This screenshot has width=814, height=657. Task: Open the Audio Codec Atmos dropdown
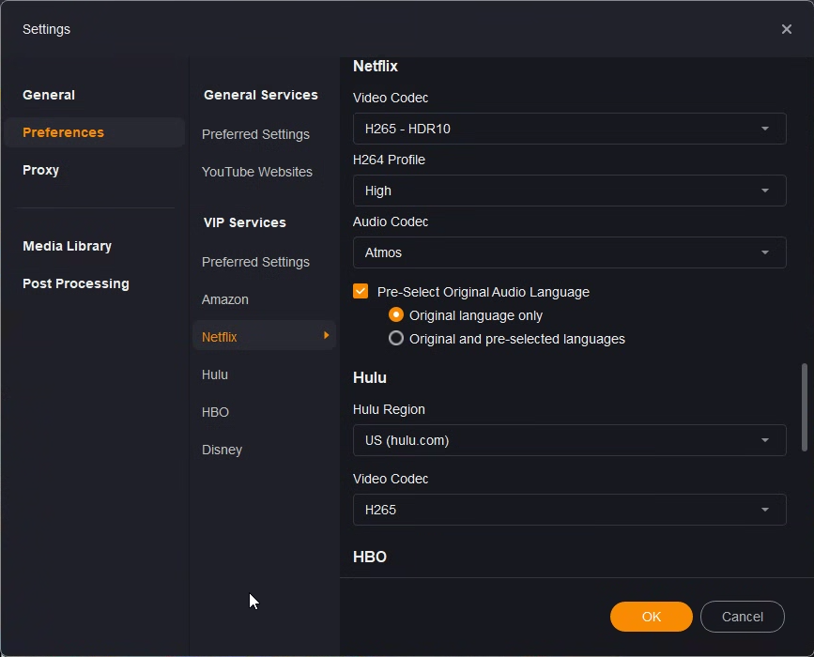tap(569, 252)
